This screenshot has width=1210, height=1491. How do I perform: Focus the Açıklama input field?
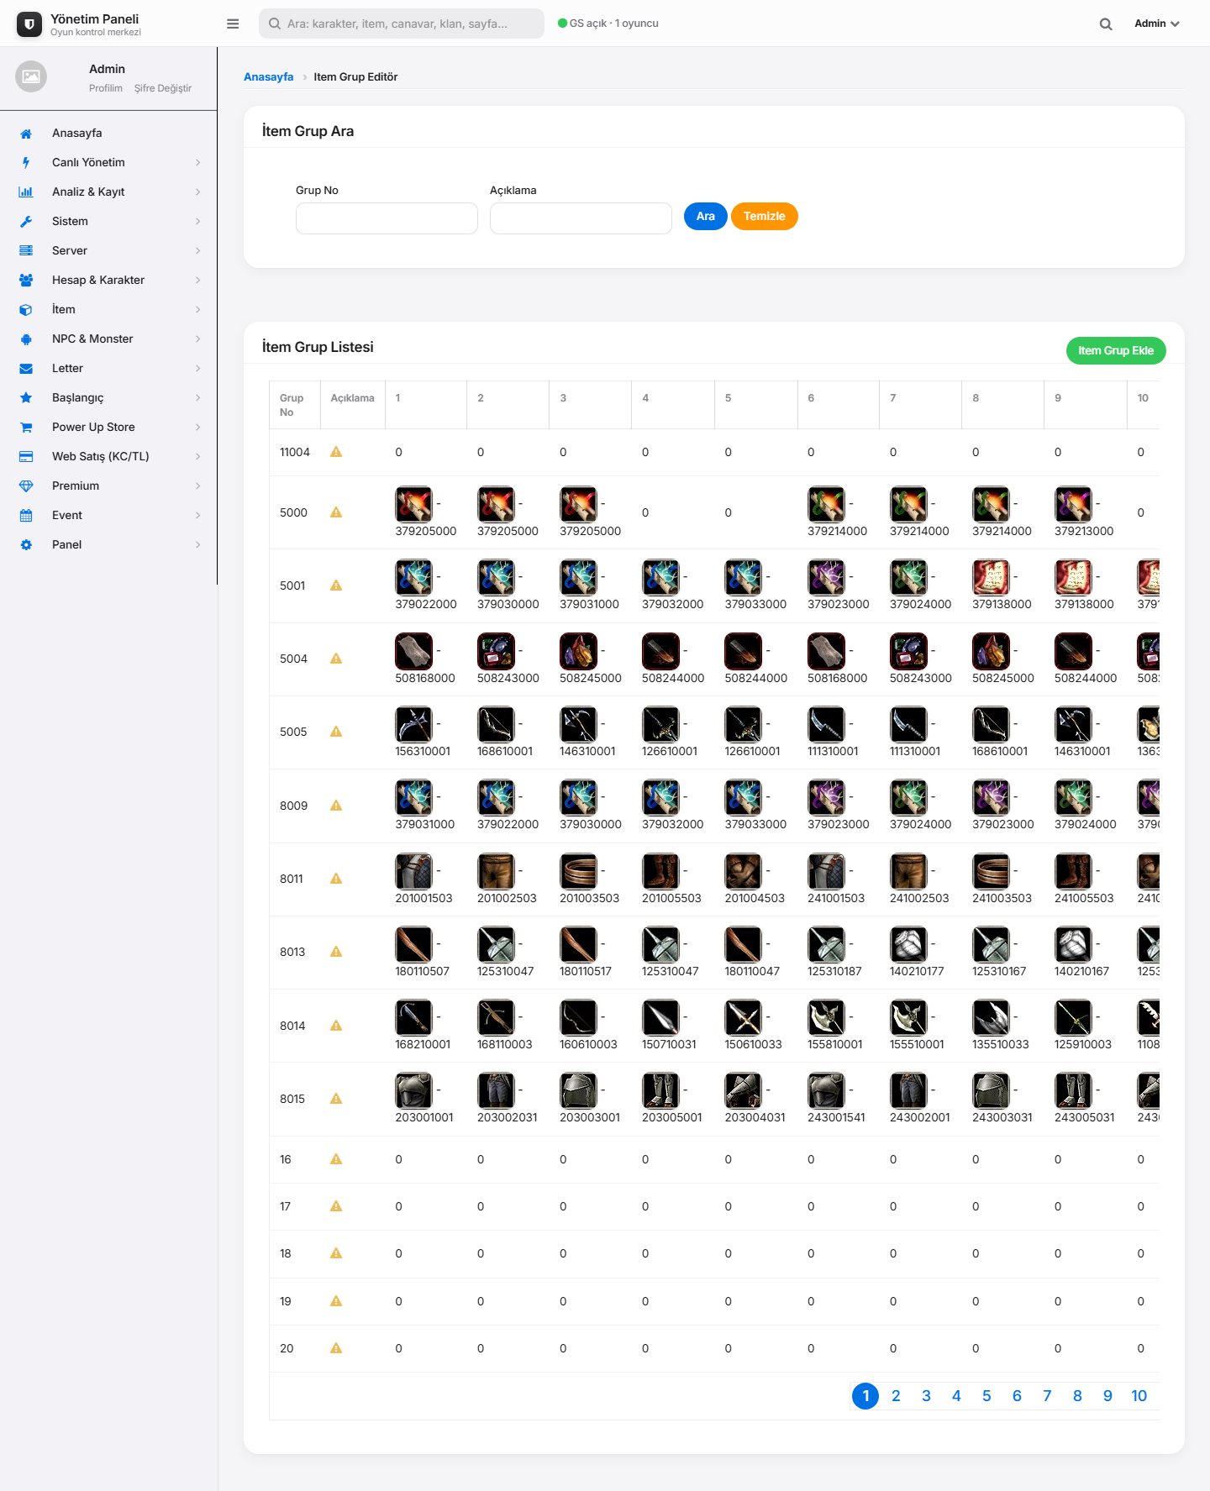tap(581, 218)
